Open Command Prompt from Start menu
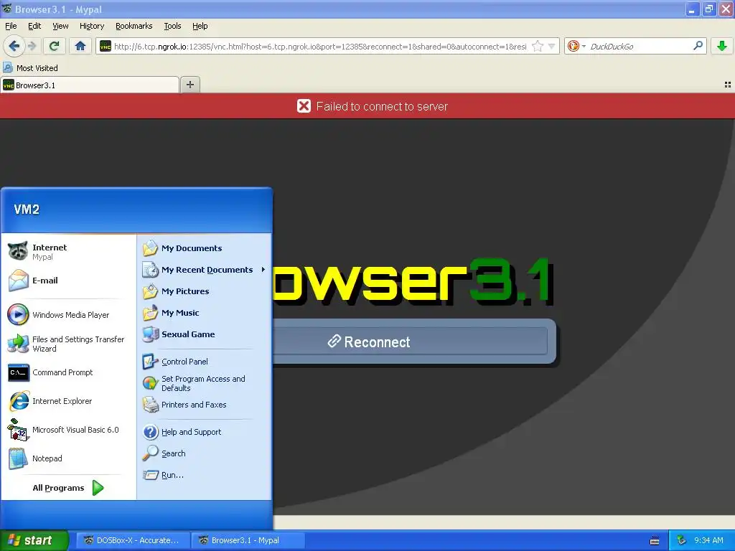Screen dimensions: 735x551 (x=70, y=372)
